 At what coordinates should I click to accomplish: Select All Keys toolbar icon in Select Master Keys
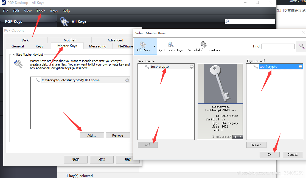(143, 46)
